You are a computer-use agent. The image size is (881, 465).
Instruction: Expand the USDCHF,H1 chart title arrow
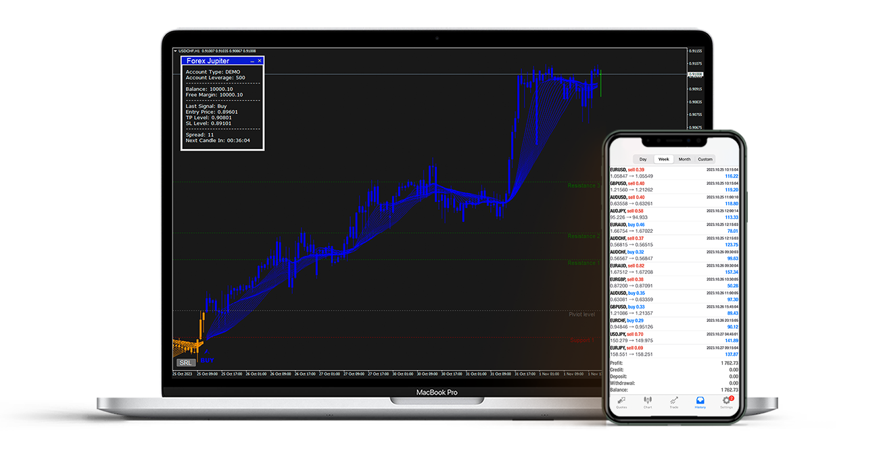pyautogui.click(x=175, y=51)
